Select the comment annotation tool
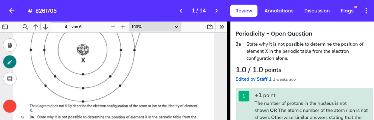 pos(10,79)
